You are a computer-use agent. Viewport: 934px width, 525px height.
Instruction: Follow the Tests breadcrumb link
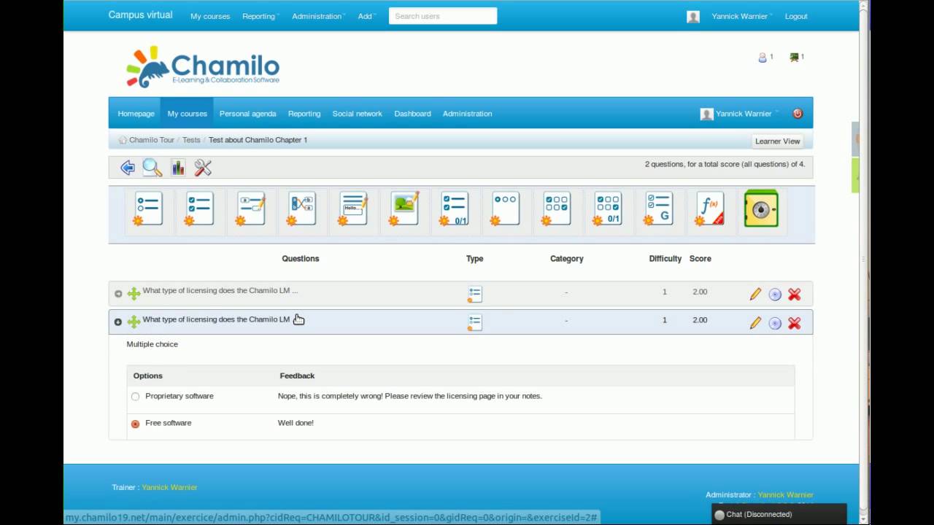191,140
